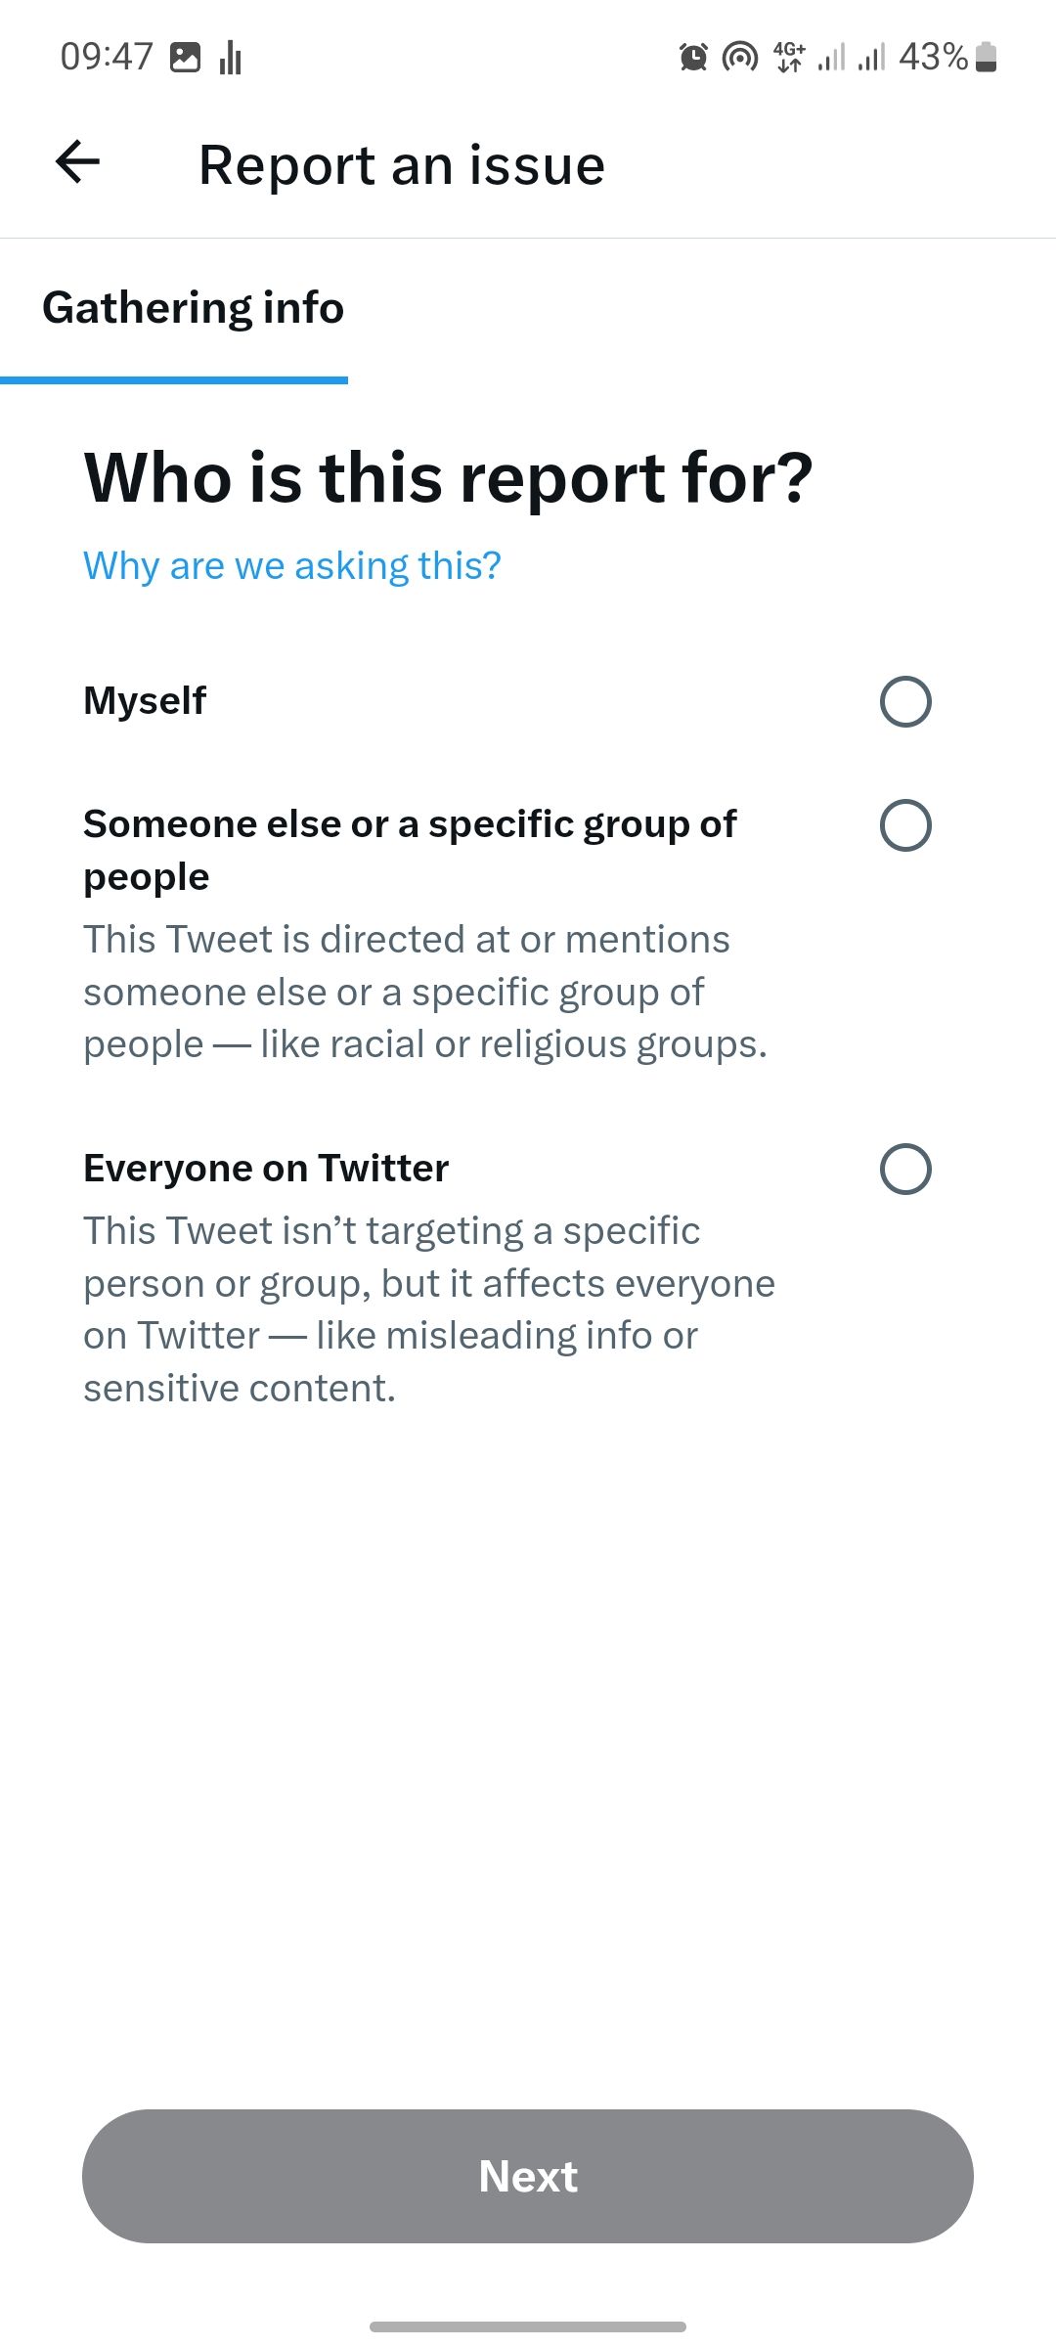Tap the 09:47 clock in status bar
Image resolution: width=1056 pixels, height=2347 pixels.
pos(107,57)
